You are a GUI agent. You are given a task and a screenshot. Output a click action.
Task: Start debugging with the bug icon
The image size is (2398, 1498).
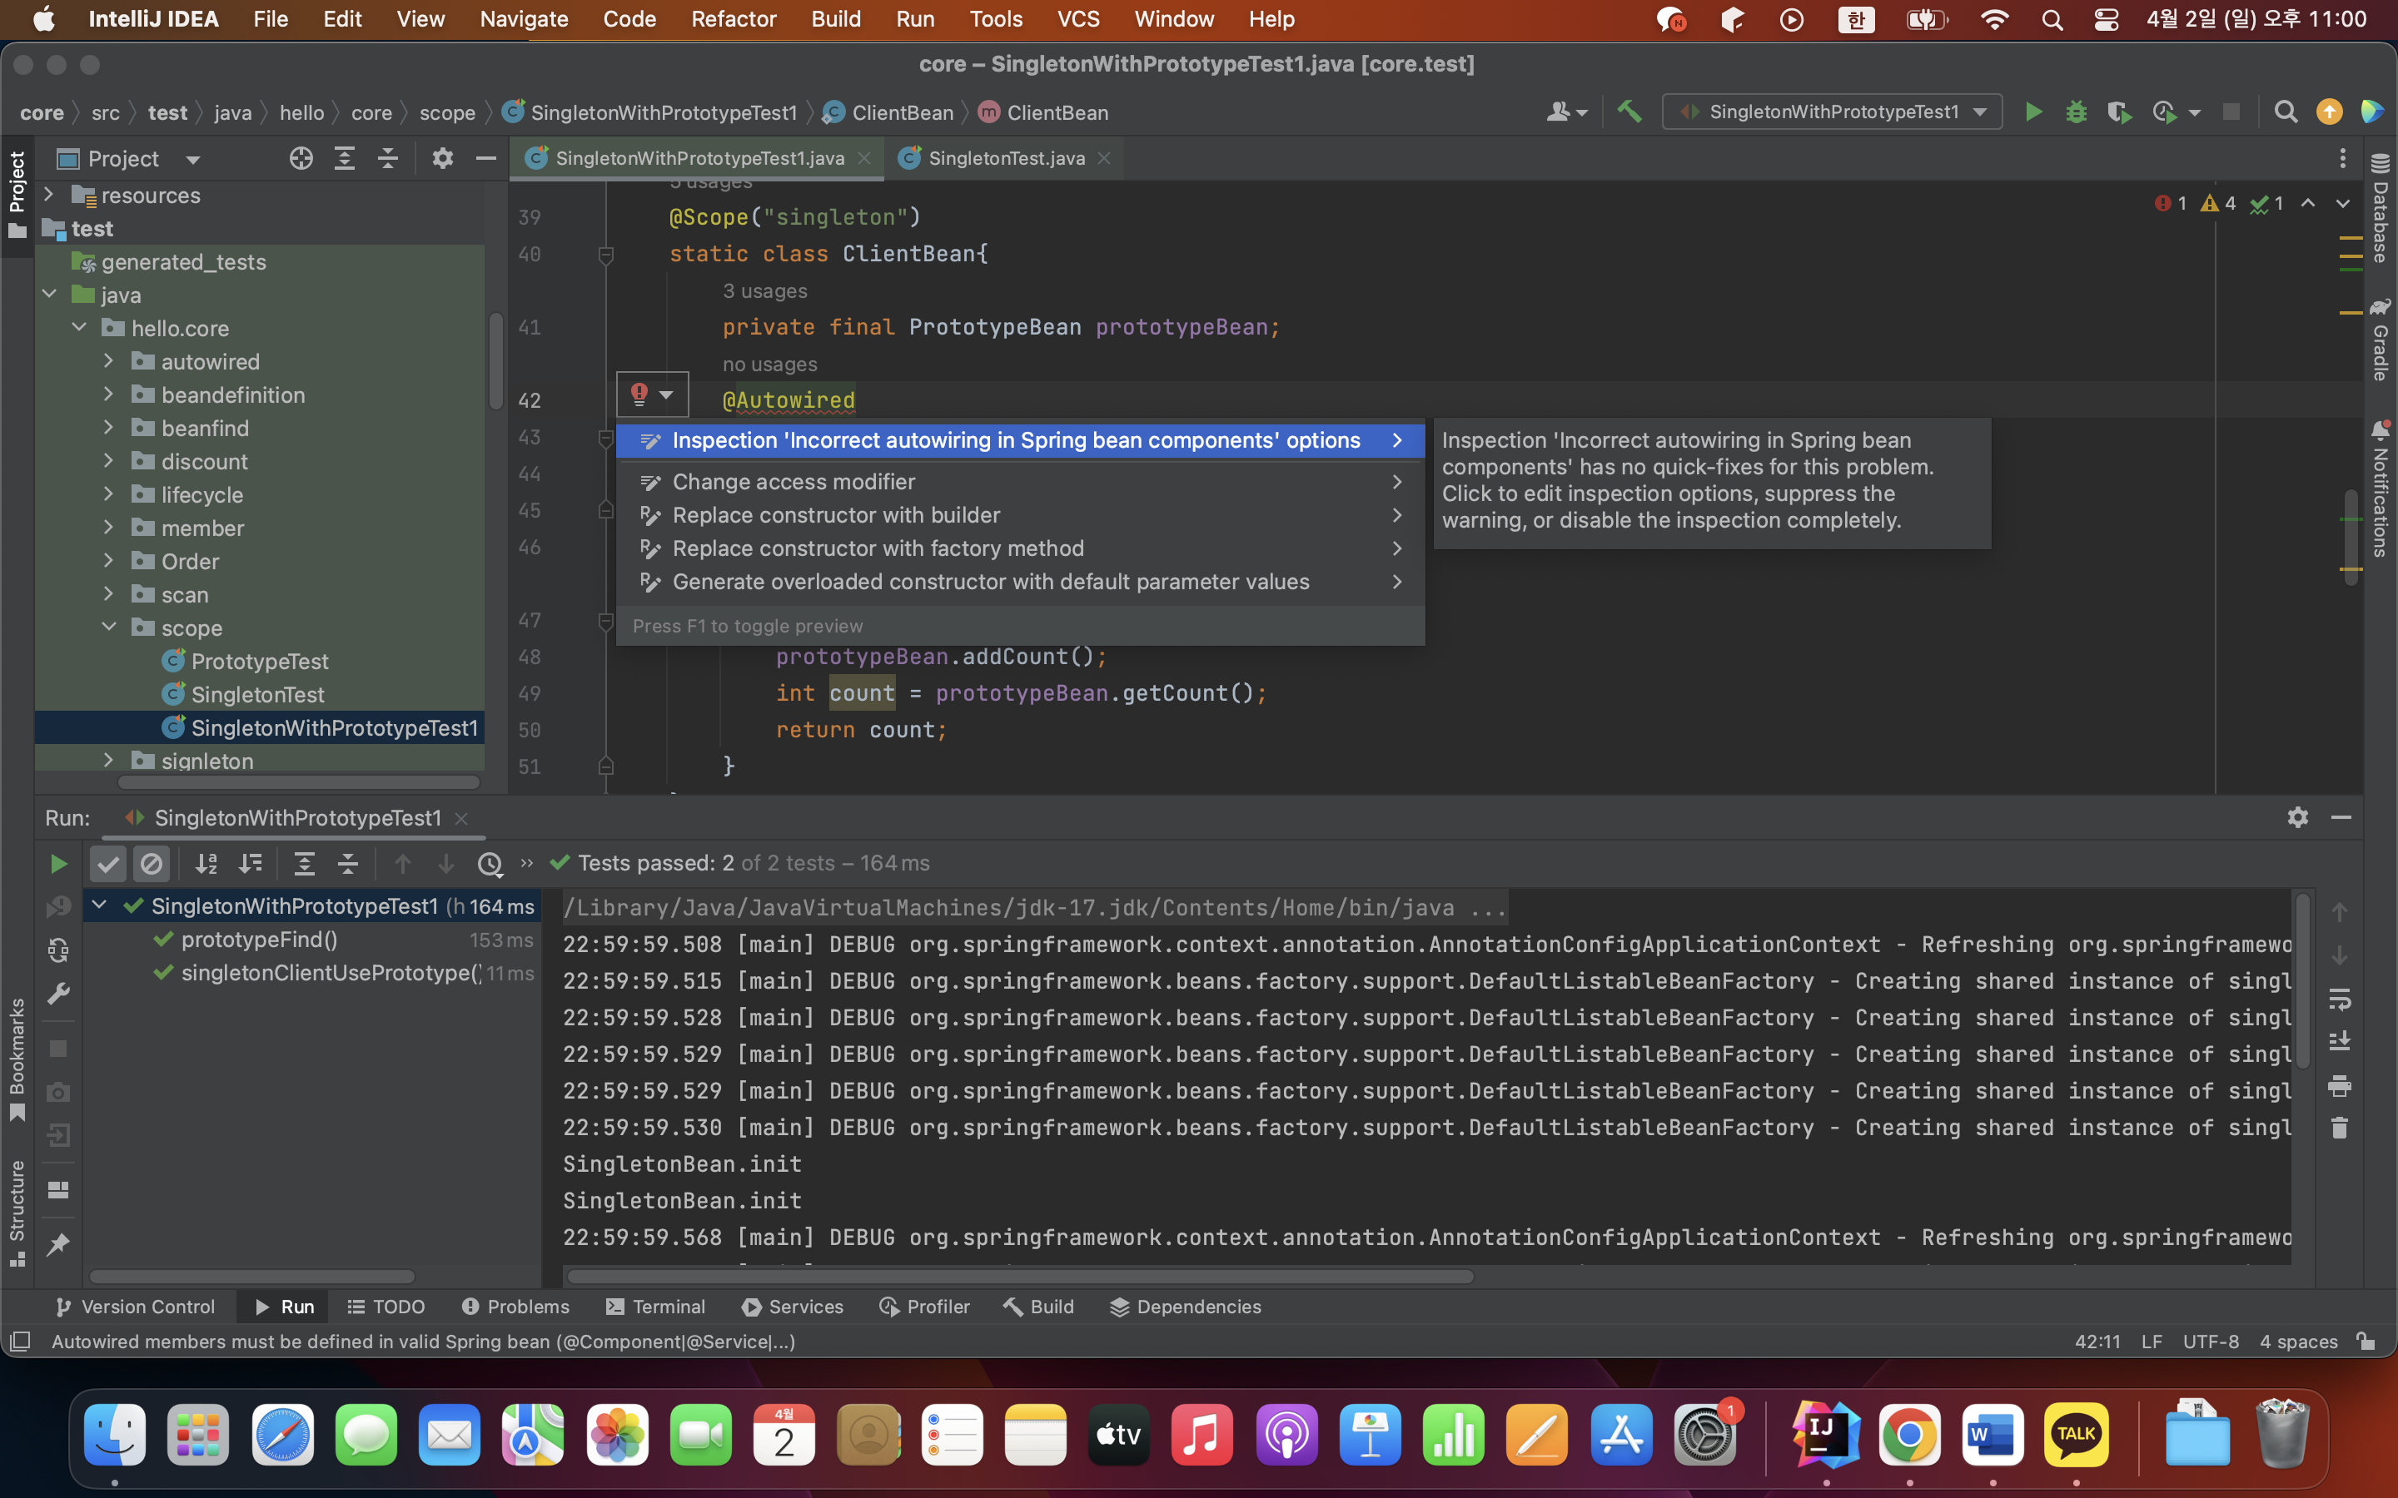click(x=2076, y=112)
